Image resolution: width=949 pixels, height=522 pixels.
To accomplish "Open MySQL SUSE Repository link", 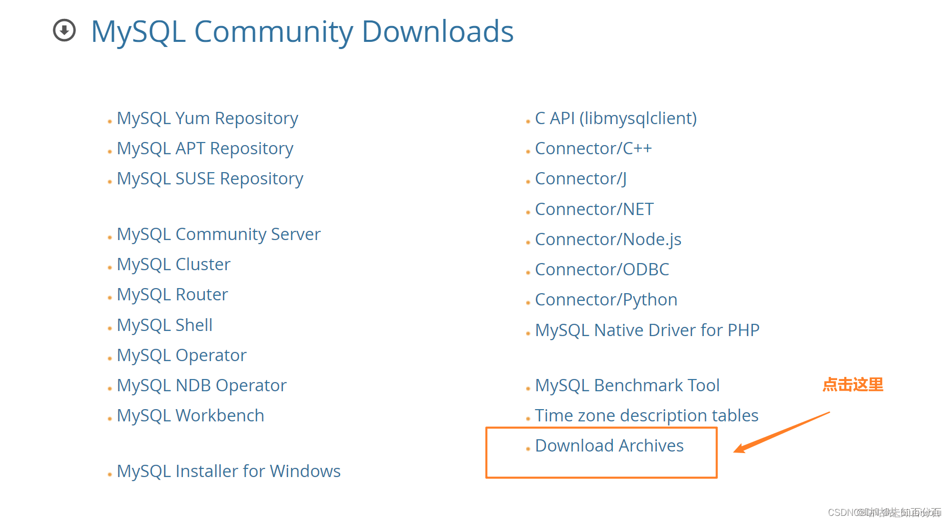I will click(x=210, y=179).
